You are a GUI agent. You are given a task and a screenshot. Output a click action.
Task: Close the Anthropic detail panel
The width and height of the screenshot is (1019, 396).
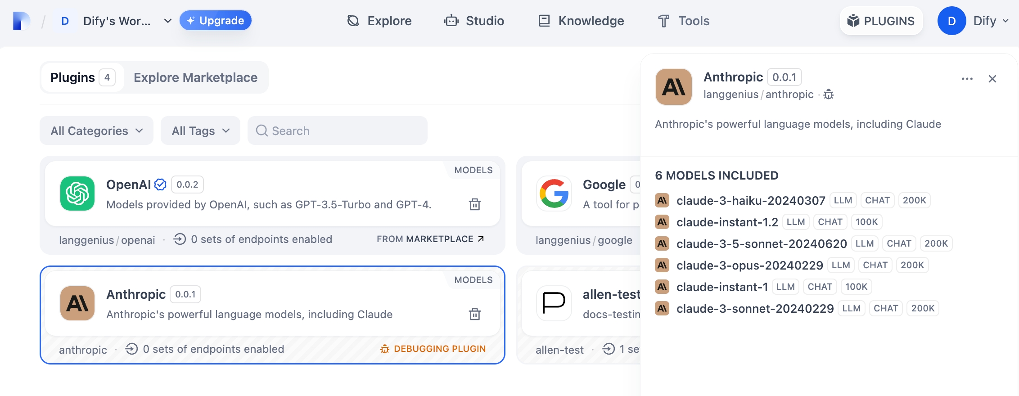pyautogui.click(x=992, y=79)
